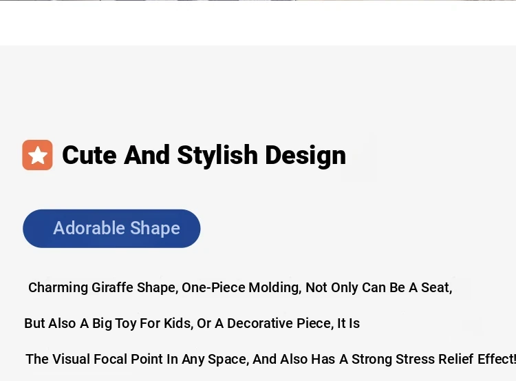The height and width of the screenshot is (381, 516).
Task: Select the Adorable Shape pill button
Action: coord(111,229)
